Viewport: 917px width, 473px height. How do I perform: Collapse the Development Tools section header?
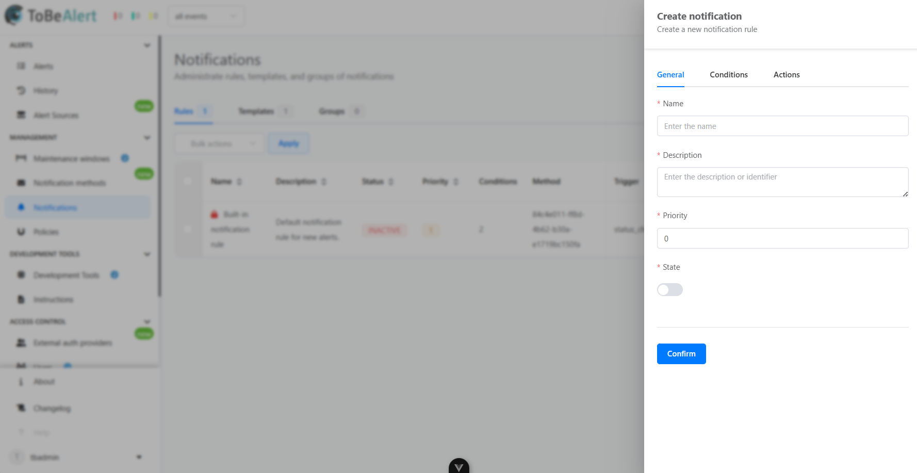[x=147, y=254]
